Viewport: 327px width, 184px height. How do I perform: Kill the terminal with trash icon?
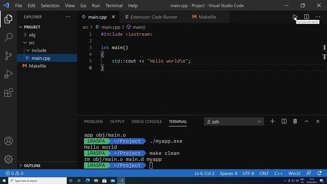tap(295, 121)
